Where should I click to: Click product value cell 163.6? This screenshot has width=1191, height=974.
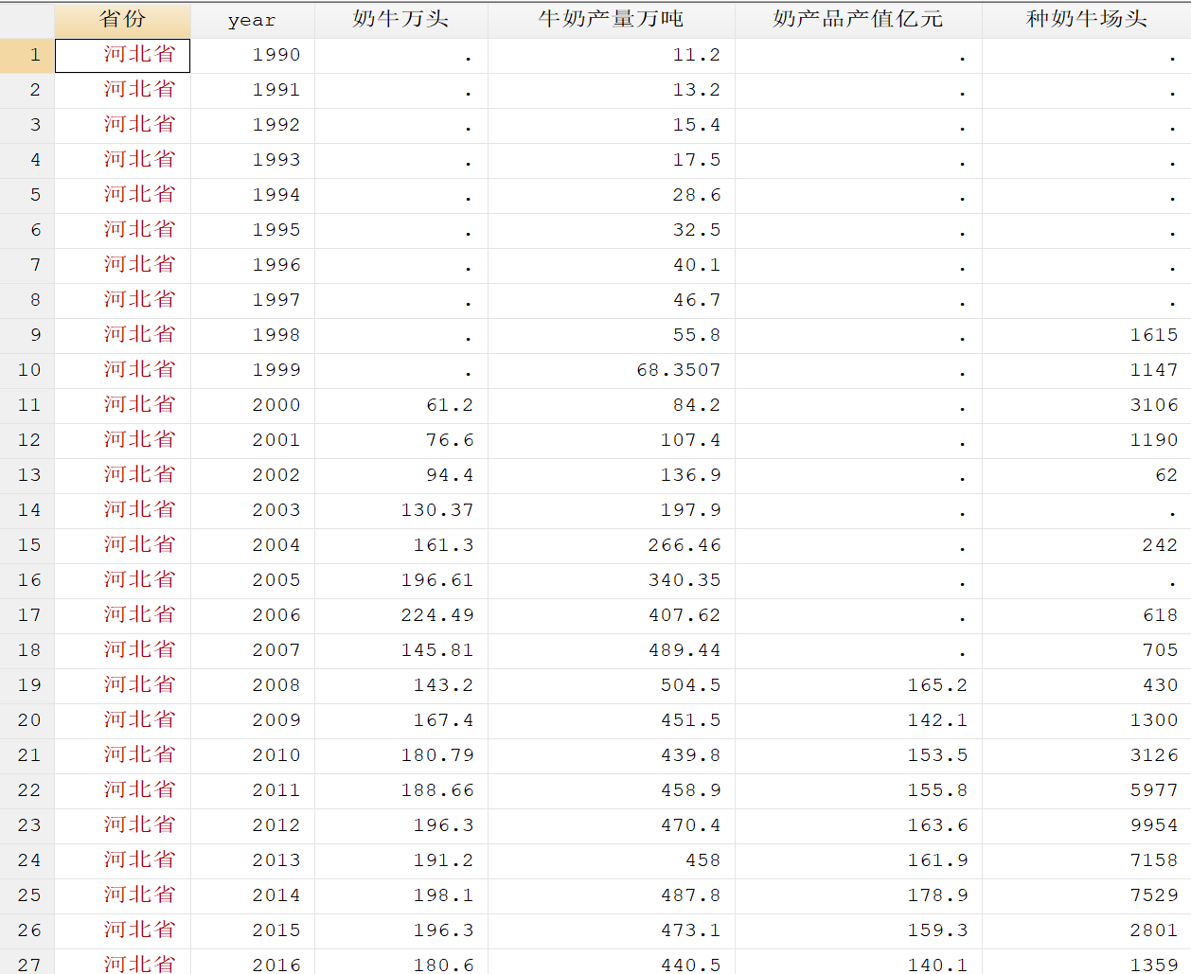[x=859, y=825]
